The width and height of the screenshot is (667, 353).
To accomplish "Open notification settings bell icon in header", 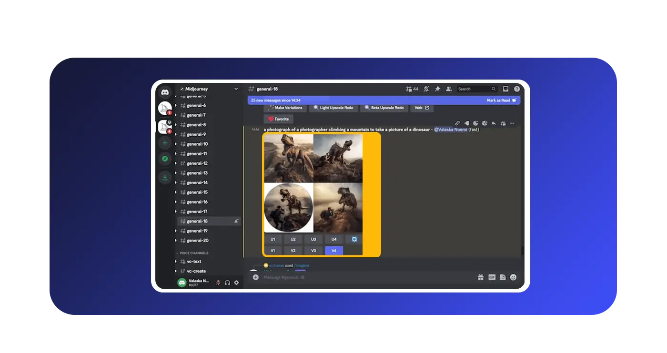I will click(x=426, y=89).
